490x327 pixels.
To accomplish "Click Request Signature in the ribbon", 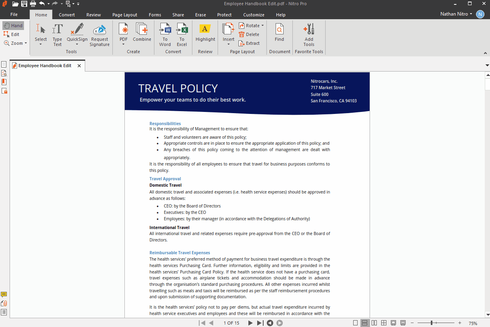I will (x=100, y=34).
